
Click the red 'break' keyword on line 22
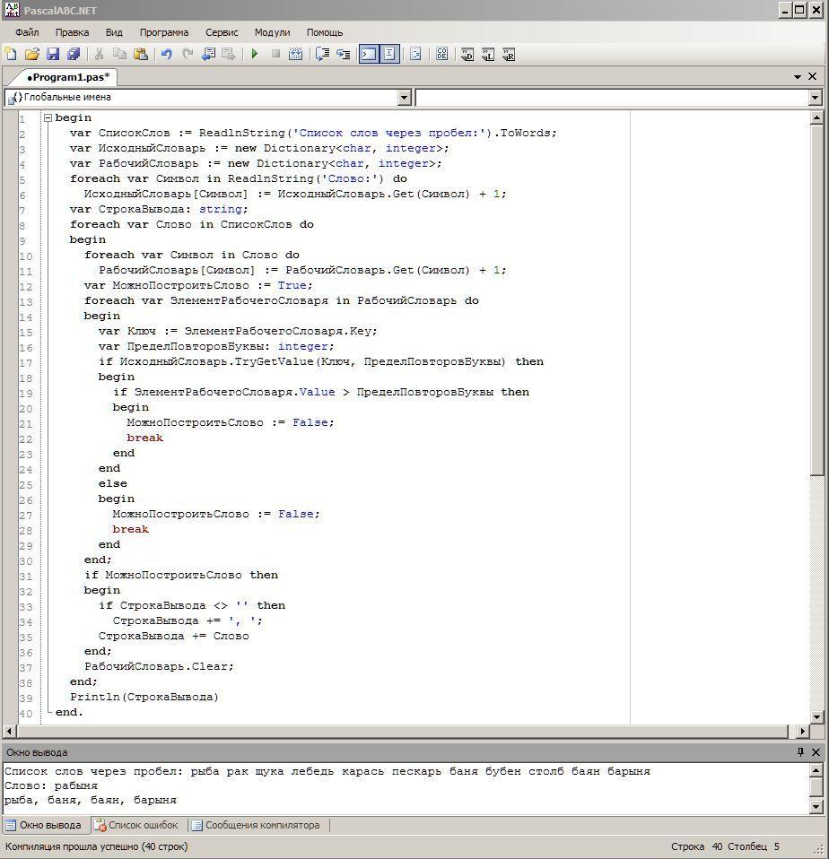(x=144, y=438)
